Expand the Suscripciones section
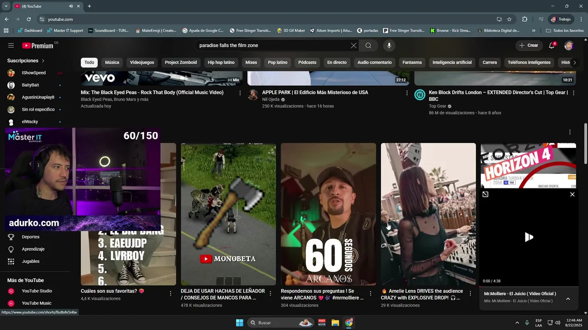Screen dimensions: 588x330 coord(26,60)
